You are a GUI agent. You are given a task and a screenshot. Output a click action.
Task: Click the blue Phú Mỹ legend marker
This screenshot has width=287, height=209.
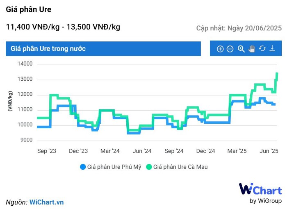point(83,167)
